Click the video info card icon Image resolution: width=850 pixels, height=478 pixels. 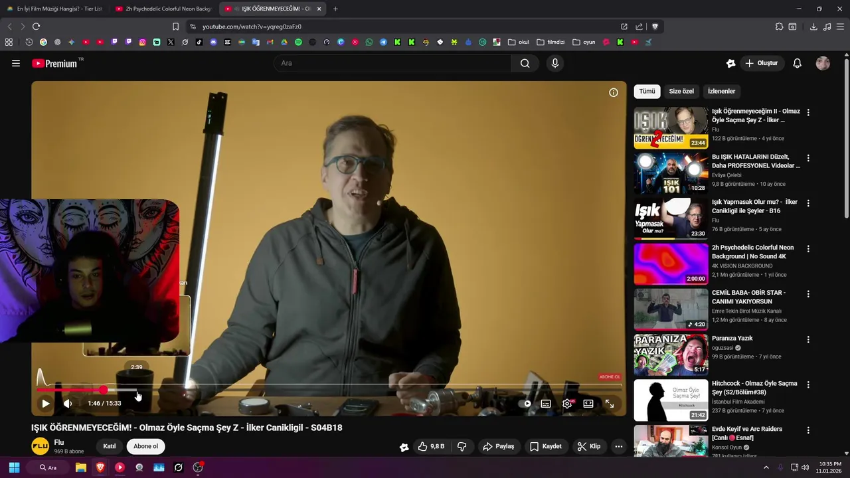click(x=614, y=92)
